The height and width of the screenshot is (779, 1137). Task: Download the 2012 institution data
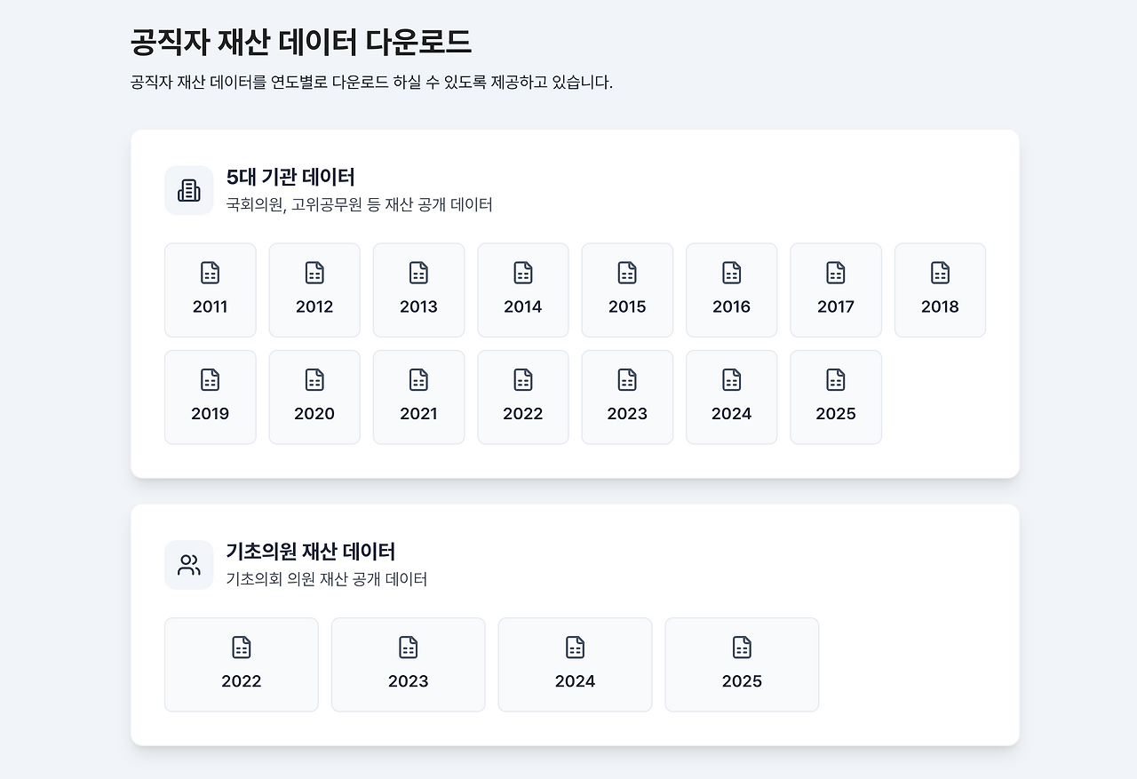point(314,290)
